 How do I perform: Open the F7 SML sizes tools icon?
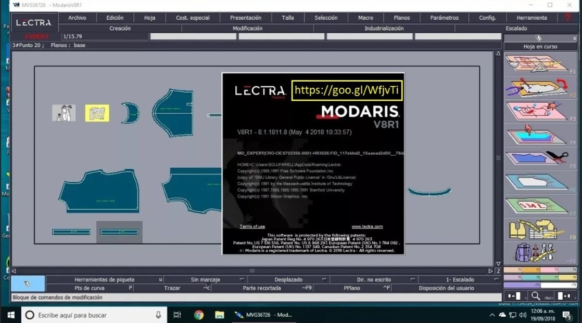click(537, 206)
